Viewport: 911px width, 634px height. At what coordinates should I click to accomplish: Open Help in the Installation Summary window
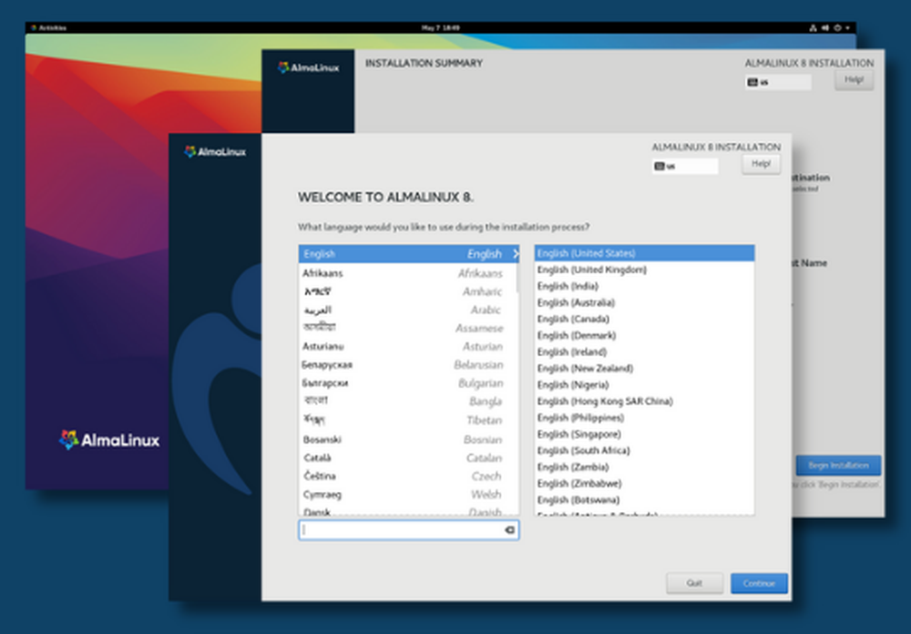854,79
